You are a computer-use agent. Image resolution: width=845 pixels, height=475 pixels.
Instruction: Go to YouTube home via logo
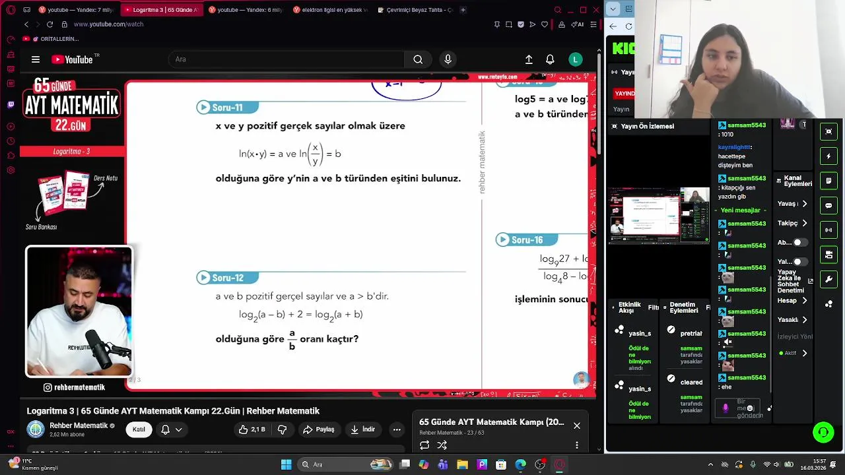[73, 59]
